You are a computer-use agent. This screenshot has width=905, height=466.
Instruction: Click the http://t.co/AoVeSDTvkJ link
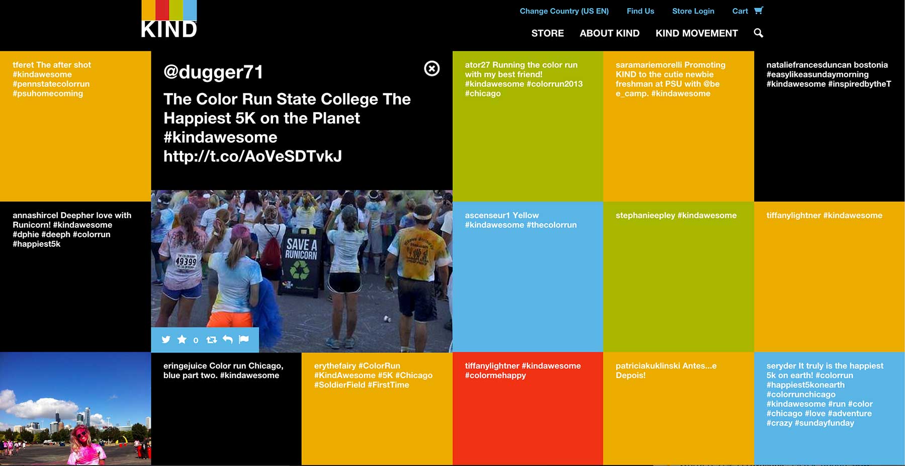(252, 156)
